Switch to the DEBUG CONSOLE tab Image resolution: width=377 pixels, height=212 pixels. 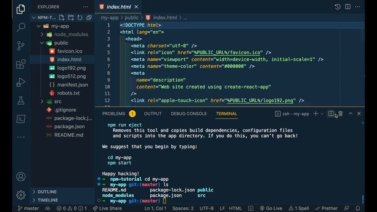coord(188,114)
